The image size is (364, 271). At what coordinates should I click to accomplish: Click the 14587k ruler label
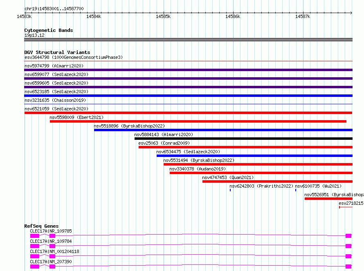pos(303,16)
